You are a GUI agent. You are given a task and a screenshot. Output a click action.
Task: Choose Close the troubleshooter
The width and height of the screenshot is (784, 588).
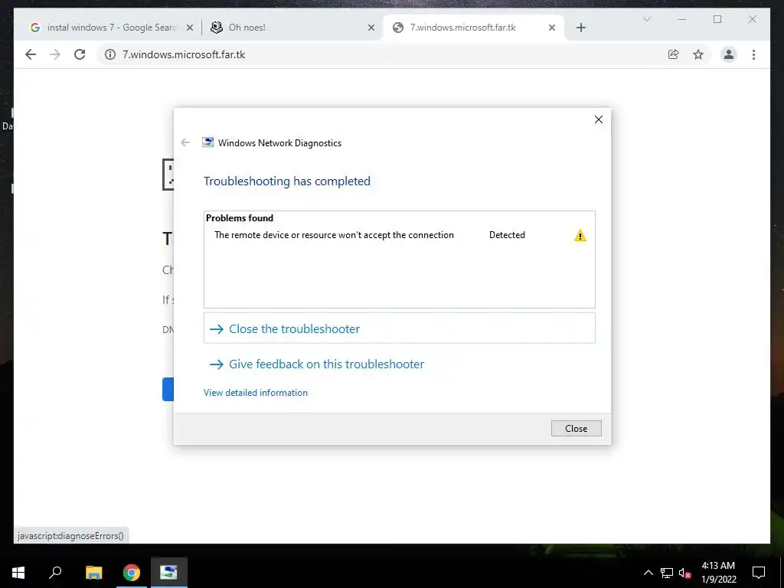tap(399, 328)
